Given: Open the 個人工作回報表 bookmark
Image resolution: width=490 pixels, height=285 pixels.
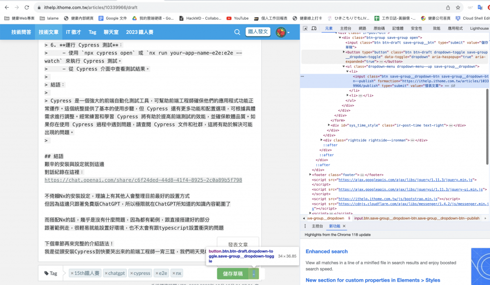Looking at the screenshot, I should point(271,19).
